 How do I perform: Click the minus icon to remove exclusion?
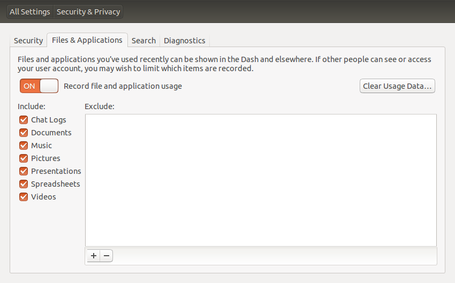(x=107, y=256)
